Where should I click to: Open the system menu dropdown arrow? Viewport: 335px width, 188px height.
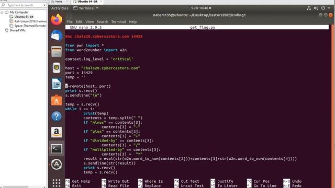[329, 8]
